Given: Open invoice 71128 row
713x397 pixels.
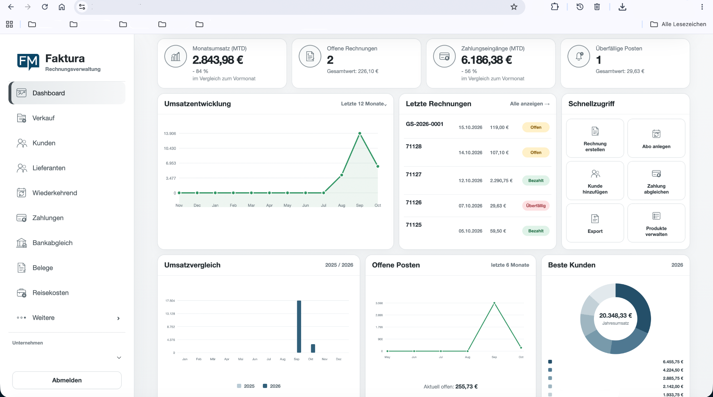Looking at the screenshot, I should [477, 152].
